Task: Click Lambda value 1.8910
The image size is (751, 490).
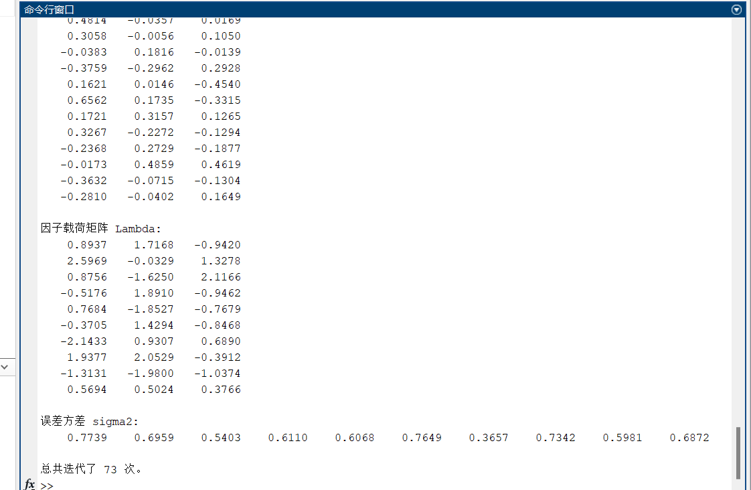Action: pyautogui.click(x=154, y=293)
